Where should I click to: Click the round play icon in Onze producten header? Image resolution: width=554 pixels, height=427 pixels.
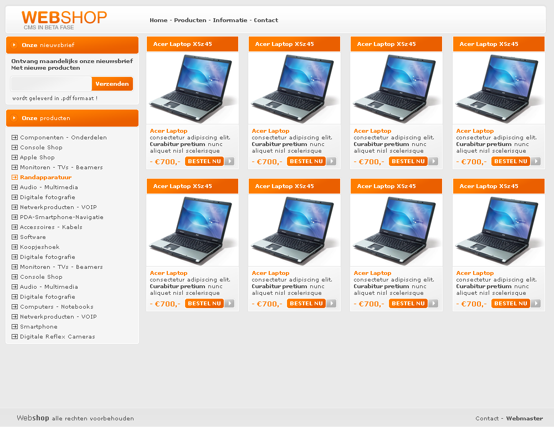[x=14, y=118]
